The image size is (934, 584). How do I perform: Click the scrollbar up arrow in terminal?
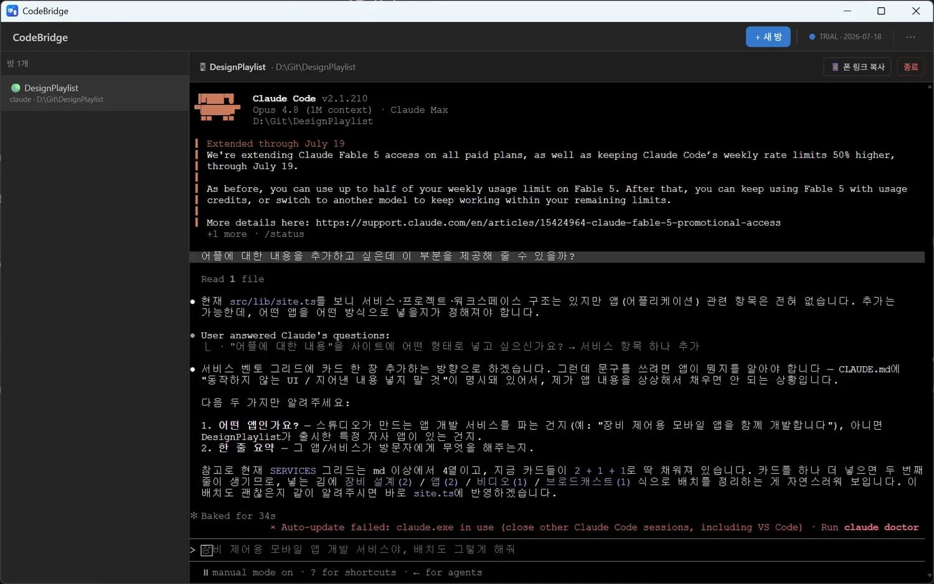click(x=929, y=86)
